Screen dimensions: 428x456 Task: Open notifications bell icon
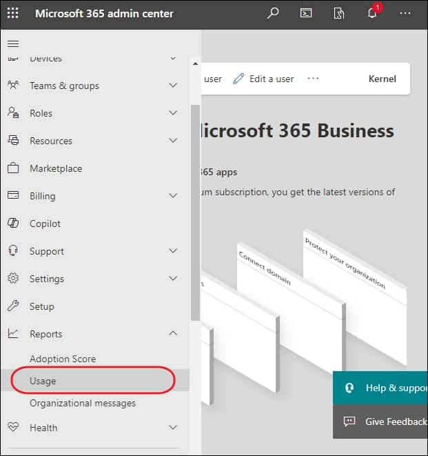click(372, 13)
